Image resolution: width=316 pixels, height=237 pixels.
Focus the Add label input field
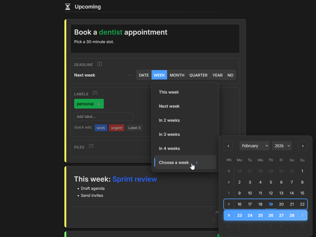[x=103, y=116]
